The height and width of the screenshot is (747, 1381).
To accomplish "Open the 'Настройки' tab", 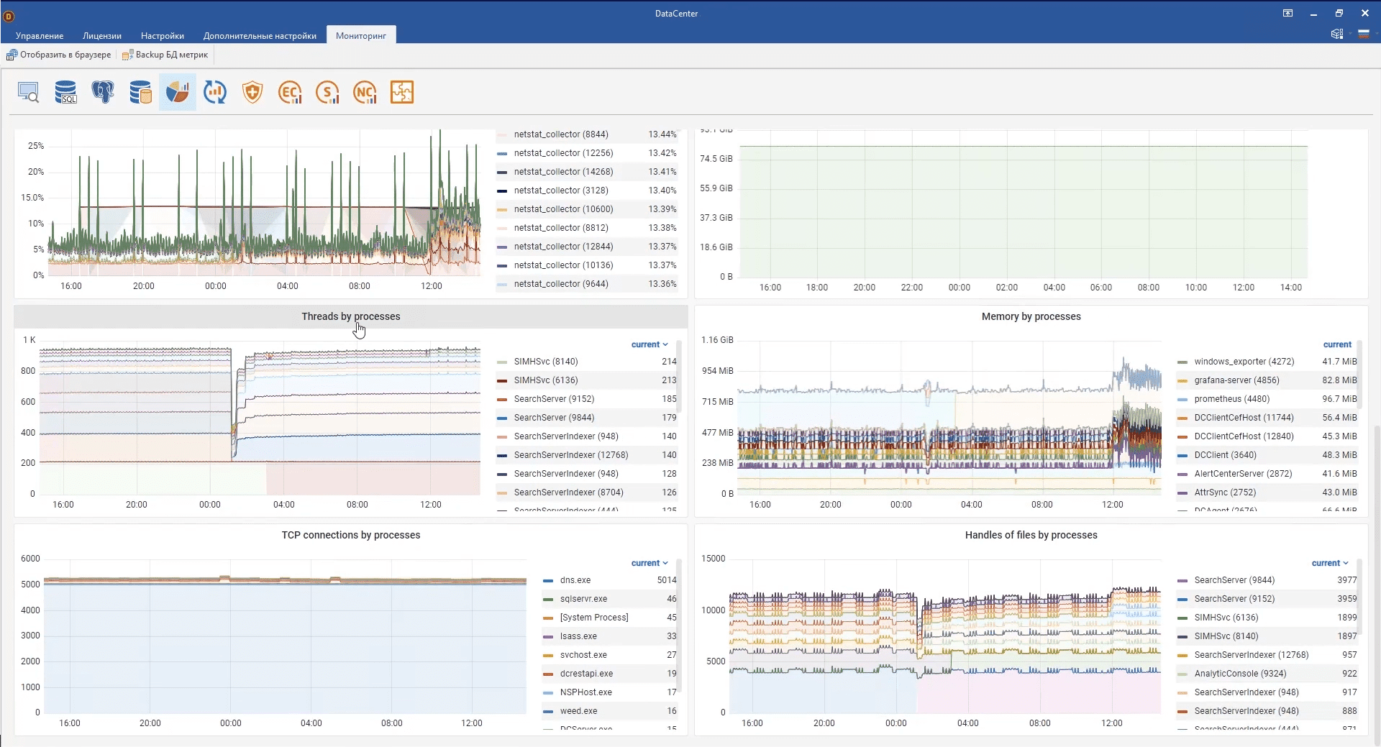I will coord(163,35).
